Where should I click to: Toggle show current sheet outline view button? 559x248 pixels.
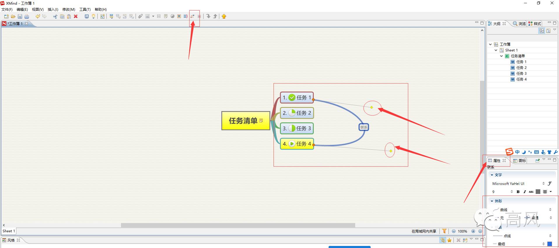[x=548, y=31]
